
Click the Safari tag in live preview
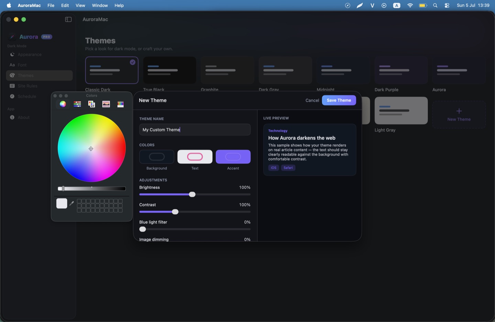point(288,168)
